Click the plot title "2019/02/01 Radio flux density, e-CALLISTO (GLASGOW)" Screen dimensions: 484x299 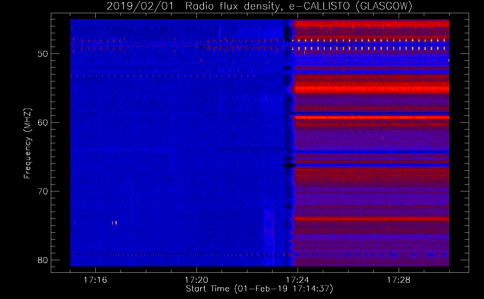click(259, 6)
